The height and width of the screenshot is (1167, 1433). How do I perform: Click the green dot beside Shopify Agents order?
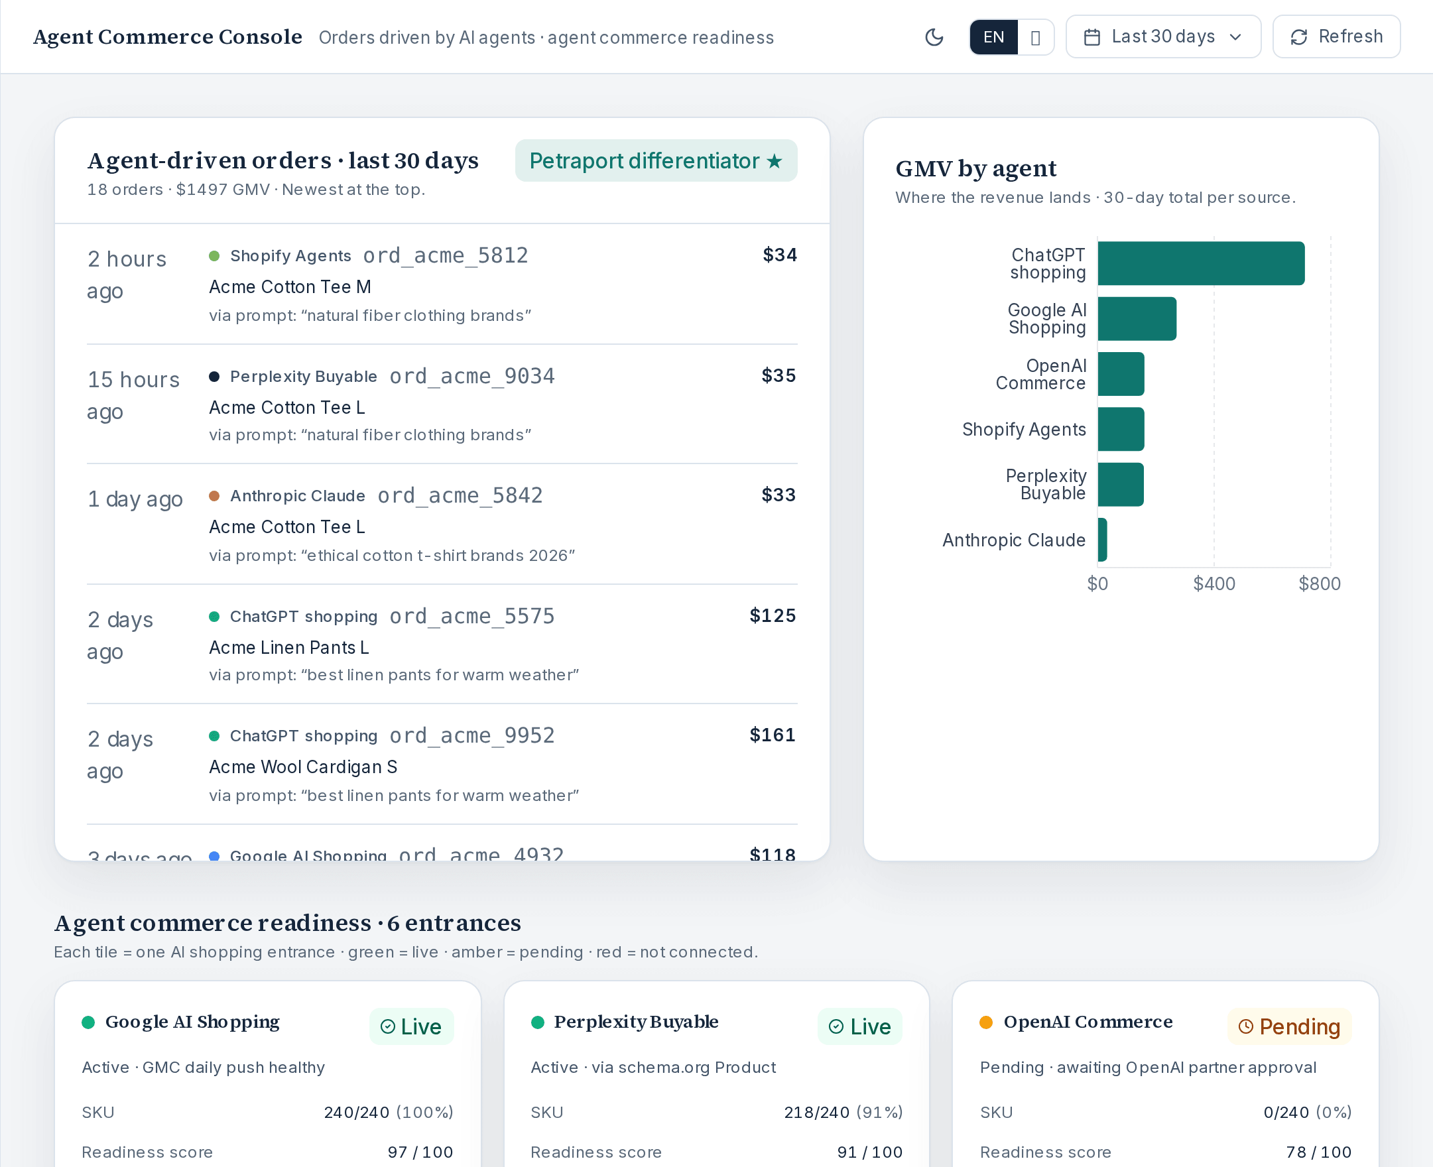click(x=214, y=256)
